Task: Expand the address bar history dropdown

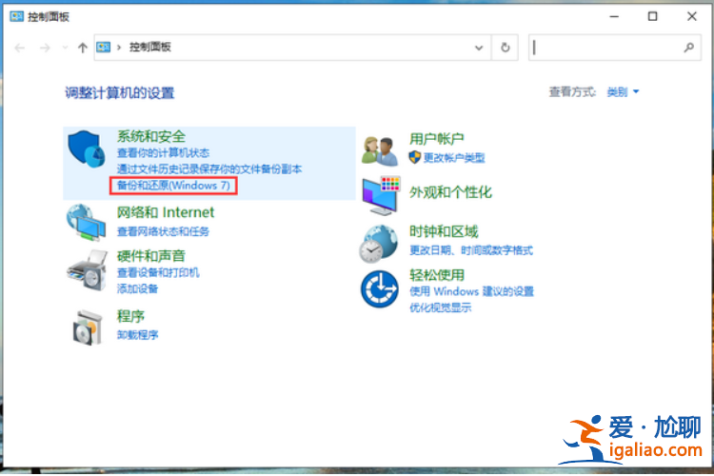Action: [x=479, y=48]
